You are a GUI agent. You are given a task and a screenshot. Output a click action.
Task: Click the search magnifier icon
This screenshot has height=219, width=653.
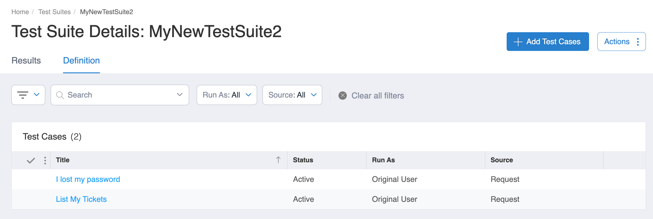point(60,95)
